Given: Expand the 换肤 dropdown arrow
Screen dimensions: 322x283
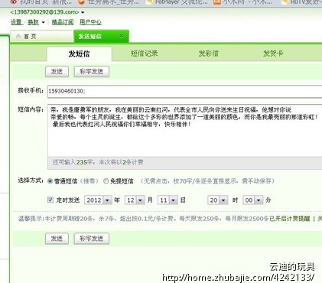Looking at the screenshot, I should (x=43, y=22).
